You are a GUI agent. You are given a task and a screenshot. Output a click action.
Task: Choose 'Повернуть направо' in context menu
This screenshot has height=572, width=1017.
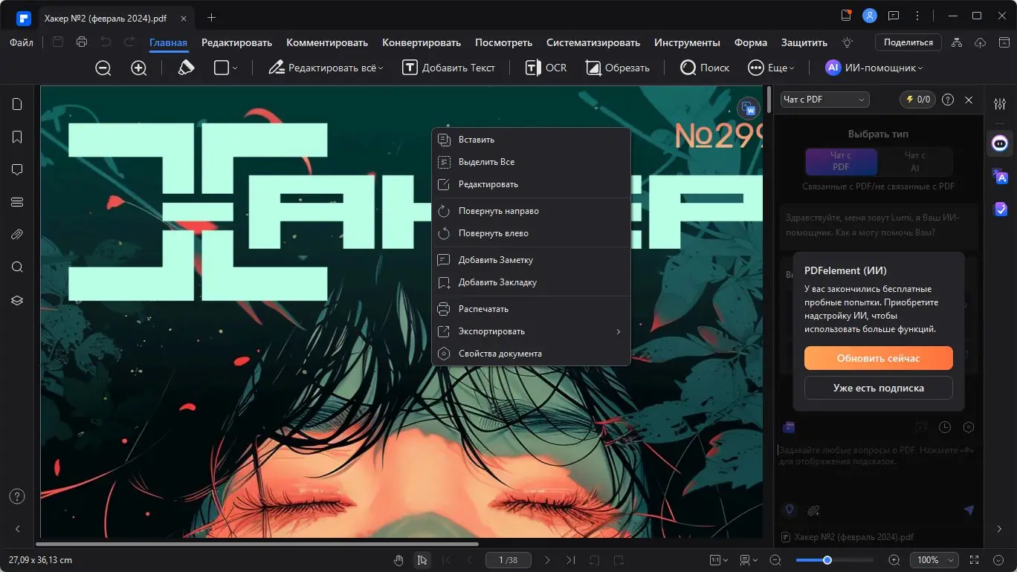(x=531, y=211)
